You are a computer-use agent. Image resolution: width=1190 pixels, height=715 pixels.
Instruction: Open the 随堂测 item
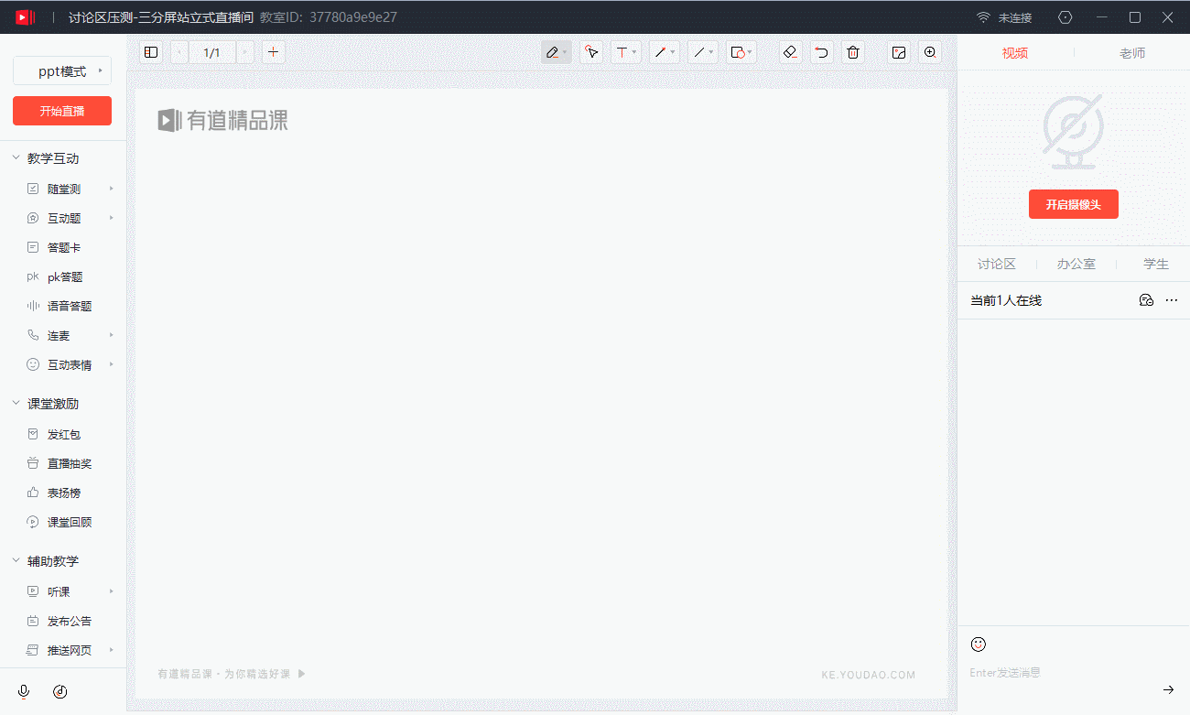pyautogui.click(x=64, y=189)
